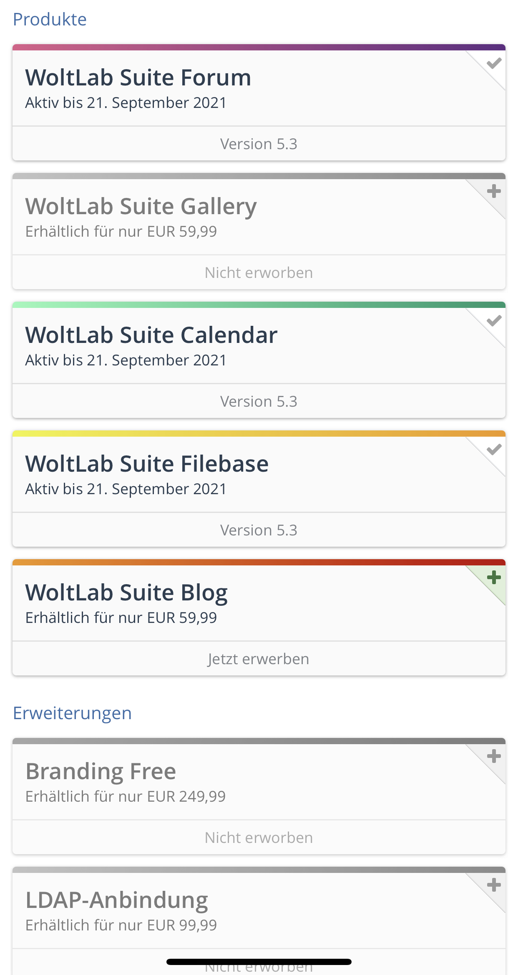
Task: Select Version 5.3 under Suite Calendar
Action: [259, 401]
